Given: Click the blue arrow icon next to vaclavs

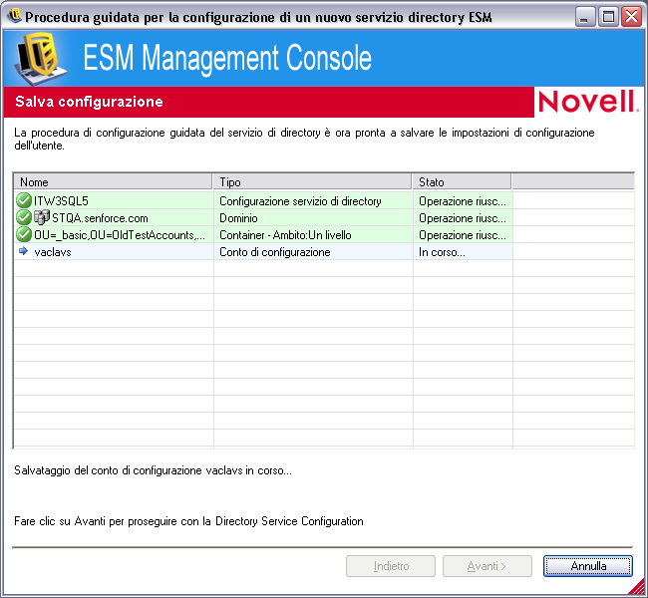Looking at the screenshot, I should (23, 251).
